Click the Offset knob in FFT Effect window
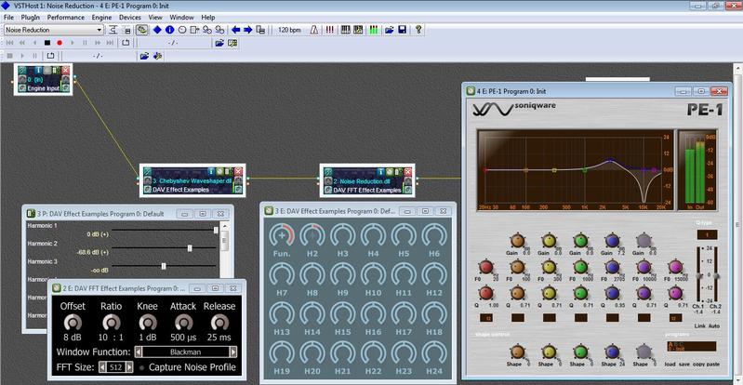The width and height of the screenshot is (743, 385). click(73, 323)
